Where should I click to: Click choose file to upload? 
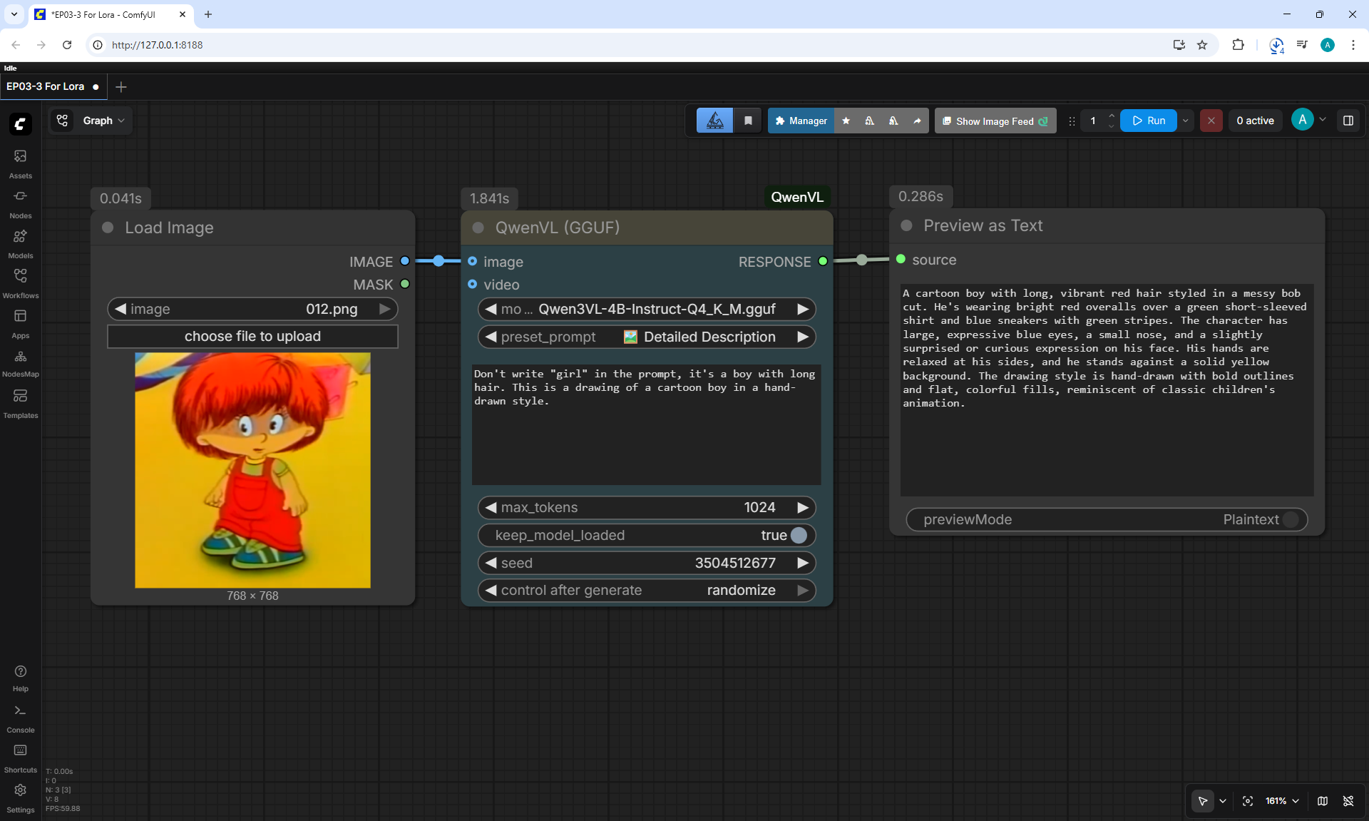(252, 336)
